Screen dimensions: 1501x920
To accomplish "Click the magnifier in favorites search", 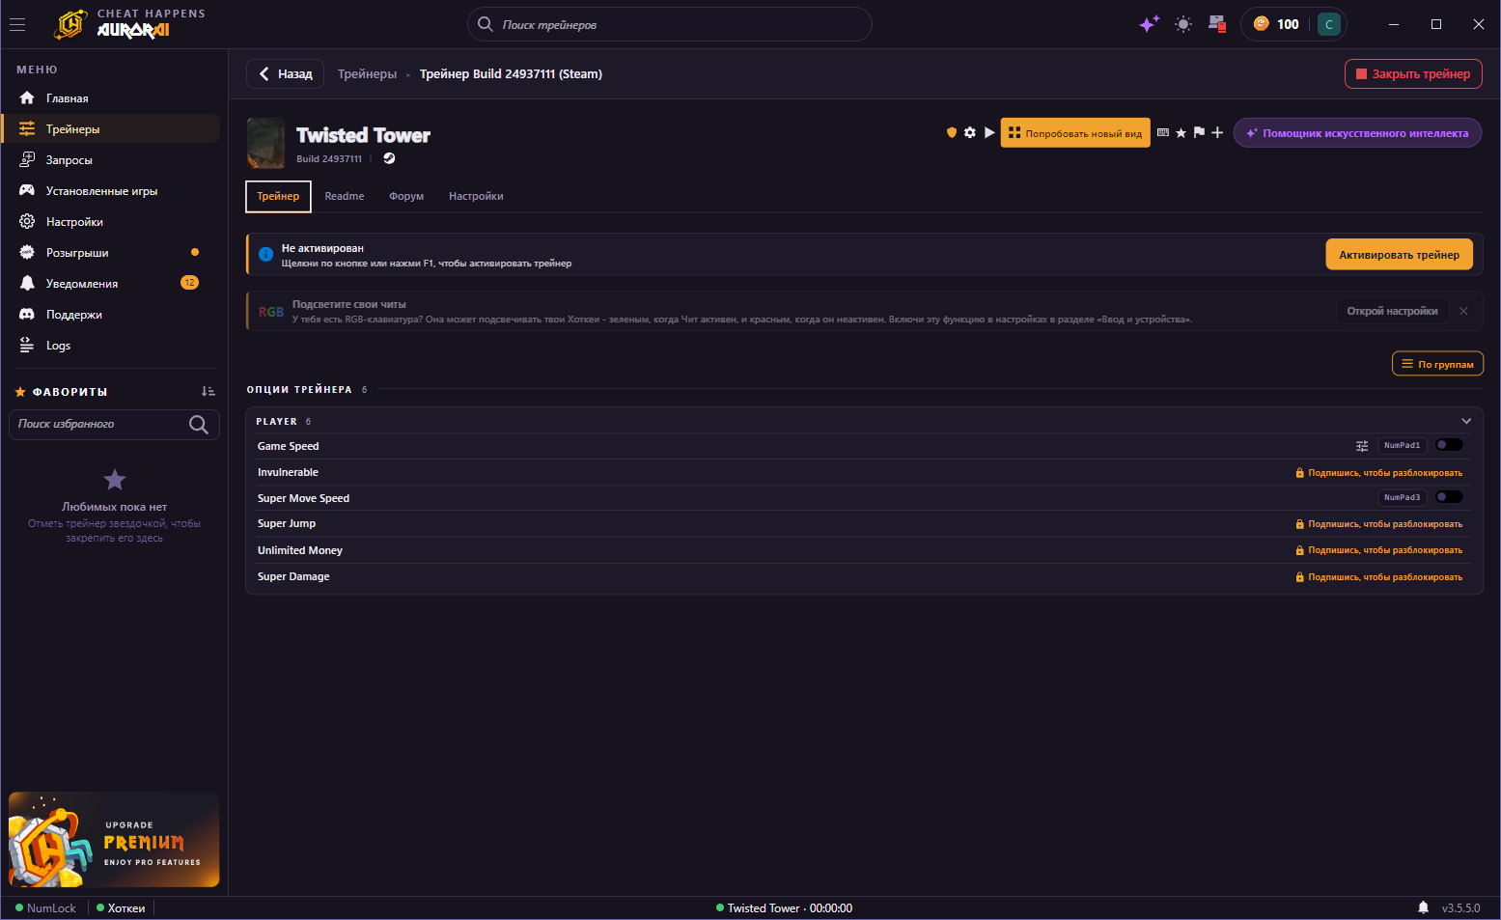I will pyautogui.click(x=199, y=425).
